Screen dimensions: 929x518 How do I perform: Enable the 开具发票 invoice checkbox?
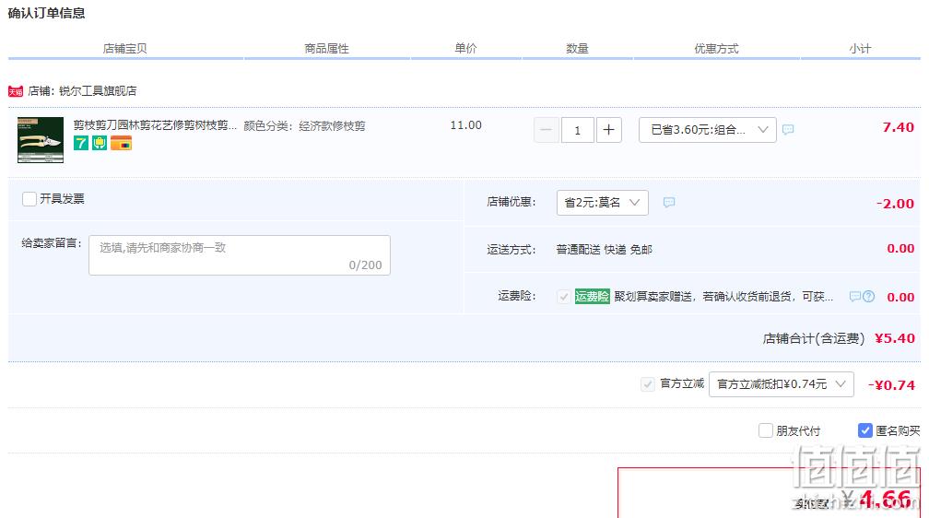[x=29, y=198]
